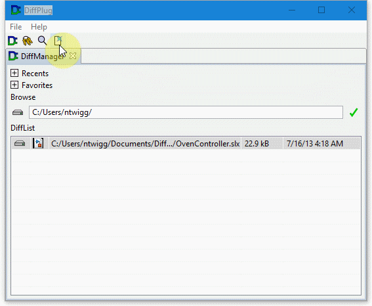The width and height of the screenshot is (372, 306).
Task: Click the DiffPlug logo in title bar
Action: pyautogui.click(x=16, y=11)
